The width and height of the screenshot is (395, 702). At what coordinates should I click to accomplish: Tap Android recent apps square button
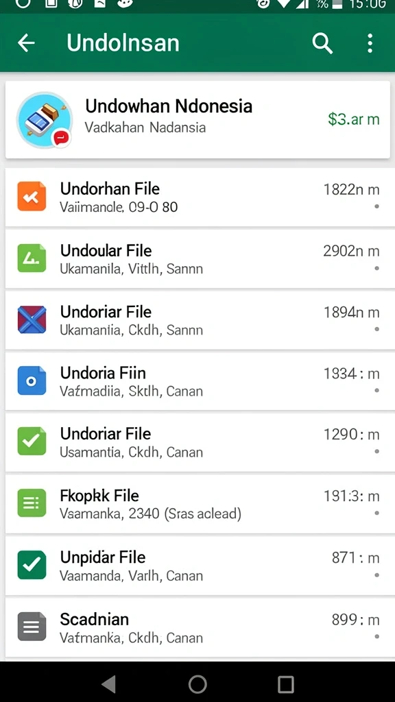pyautogui.click(x=285, y=683)
